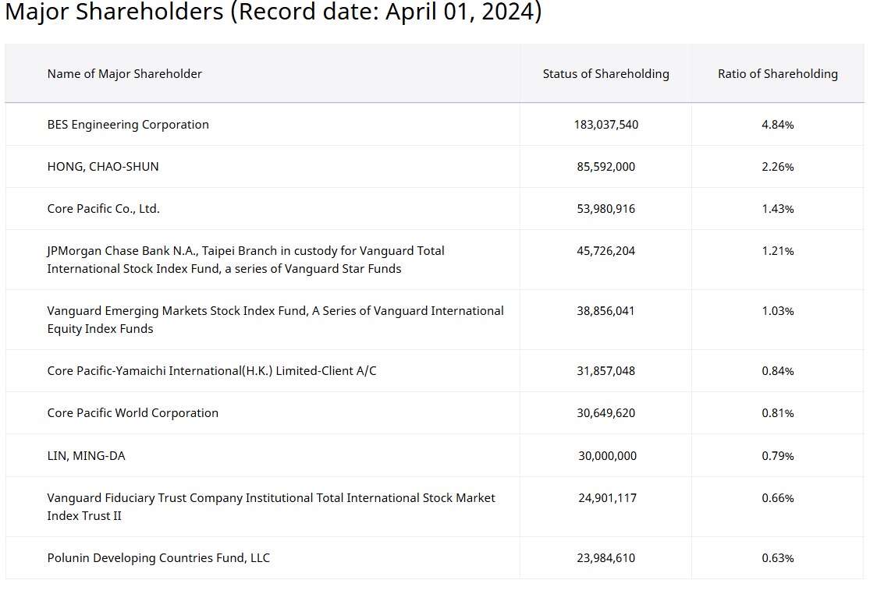Select Vanguard Fiduciary Trust Company entry
Viewport: 870px width, 594px height.
point(271,507)
